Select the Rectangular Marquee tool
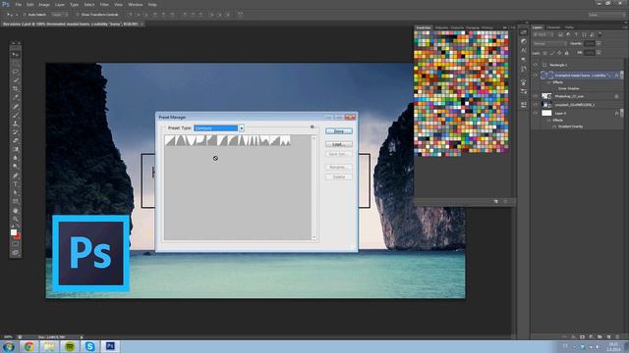Screen dimensions: 629x353 coord(16,63)
